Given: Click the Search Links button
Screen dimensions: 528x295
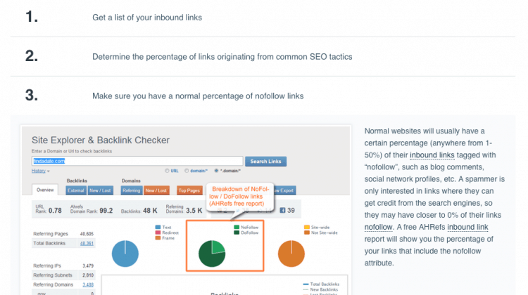Looking at the screenshot, I should point(265,162).
